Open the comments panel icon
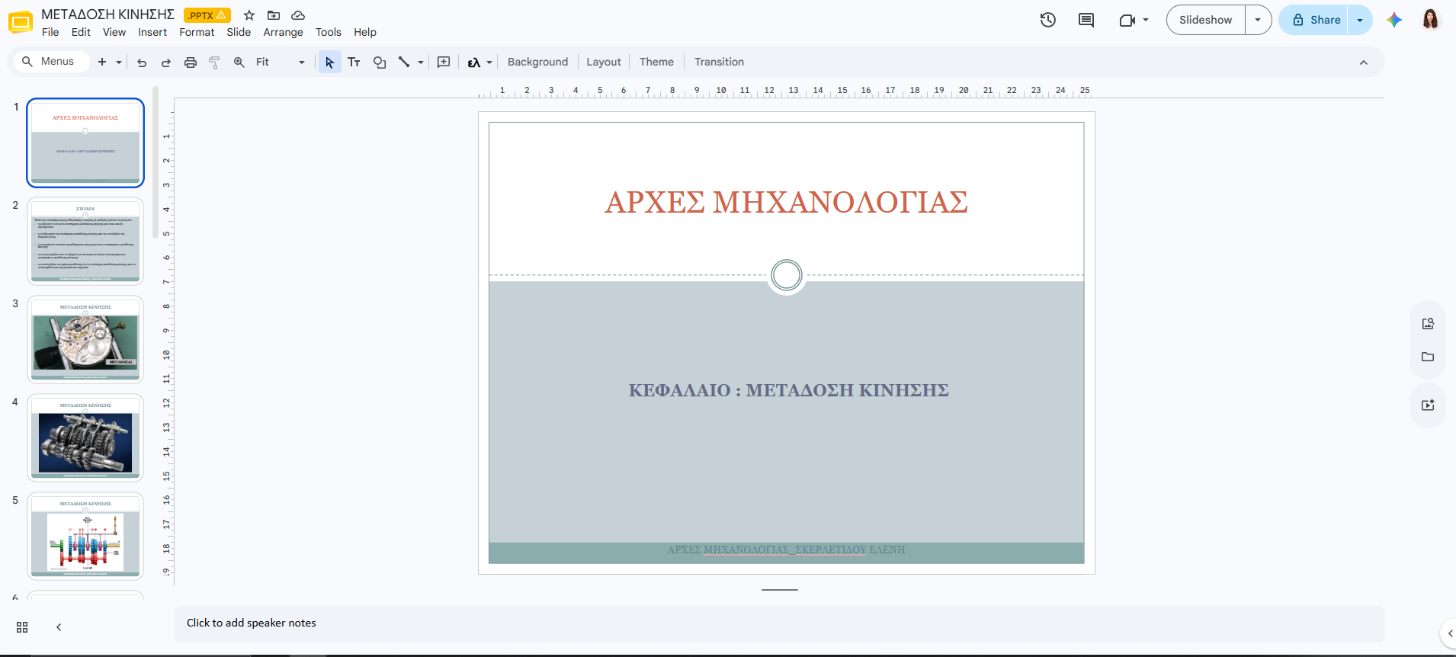Image resolution: width=1456 pixels, height=657 pixels. point(1086,20)
